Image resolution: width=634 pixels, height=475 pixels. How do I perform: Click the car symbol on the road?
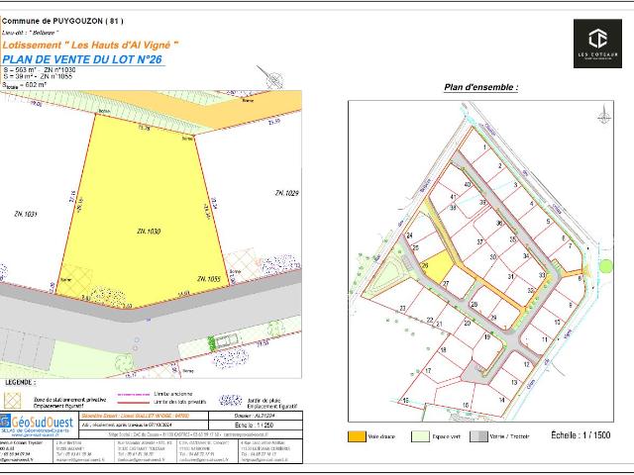pos(227,340)
